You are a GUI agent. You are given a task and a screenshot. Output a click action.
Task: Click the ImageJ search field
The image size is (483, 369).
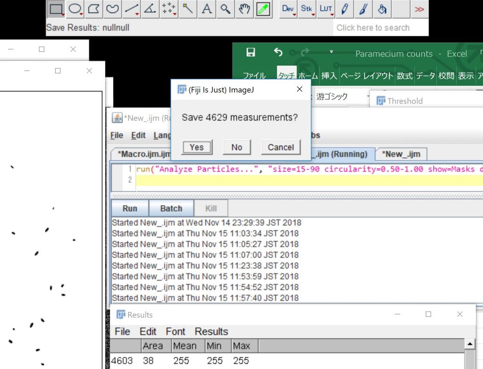point(381,28)
